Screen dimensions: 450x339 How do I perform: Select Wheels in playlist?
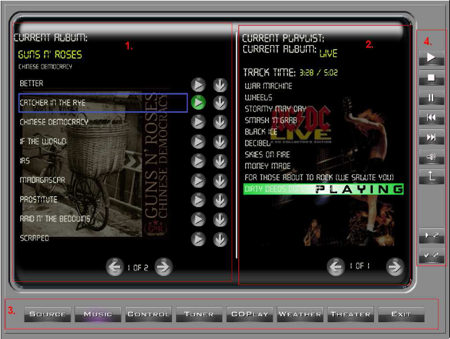click(x=259, y=98)
